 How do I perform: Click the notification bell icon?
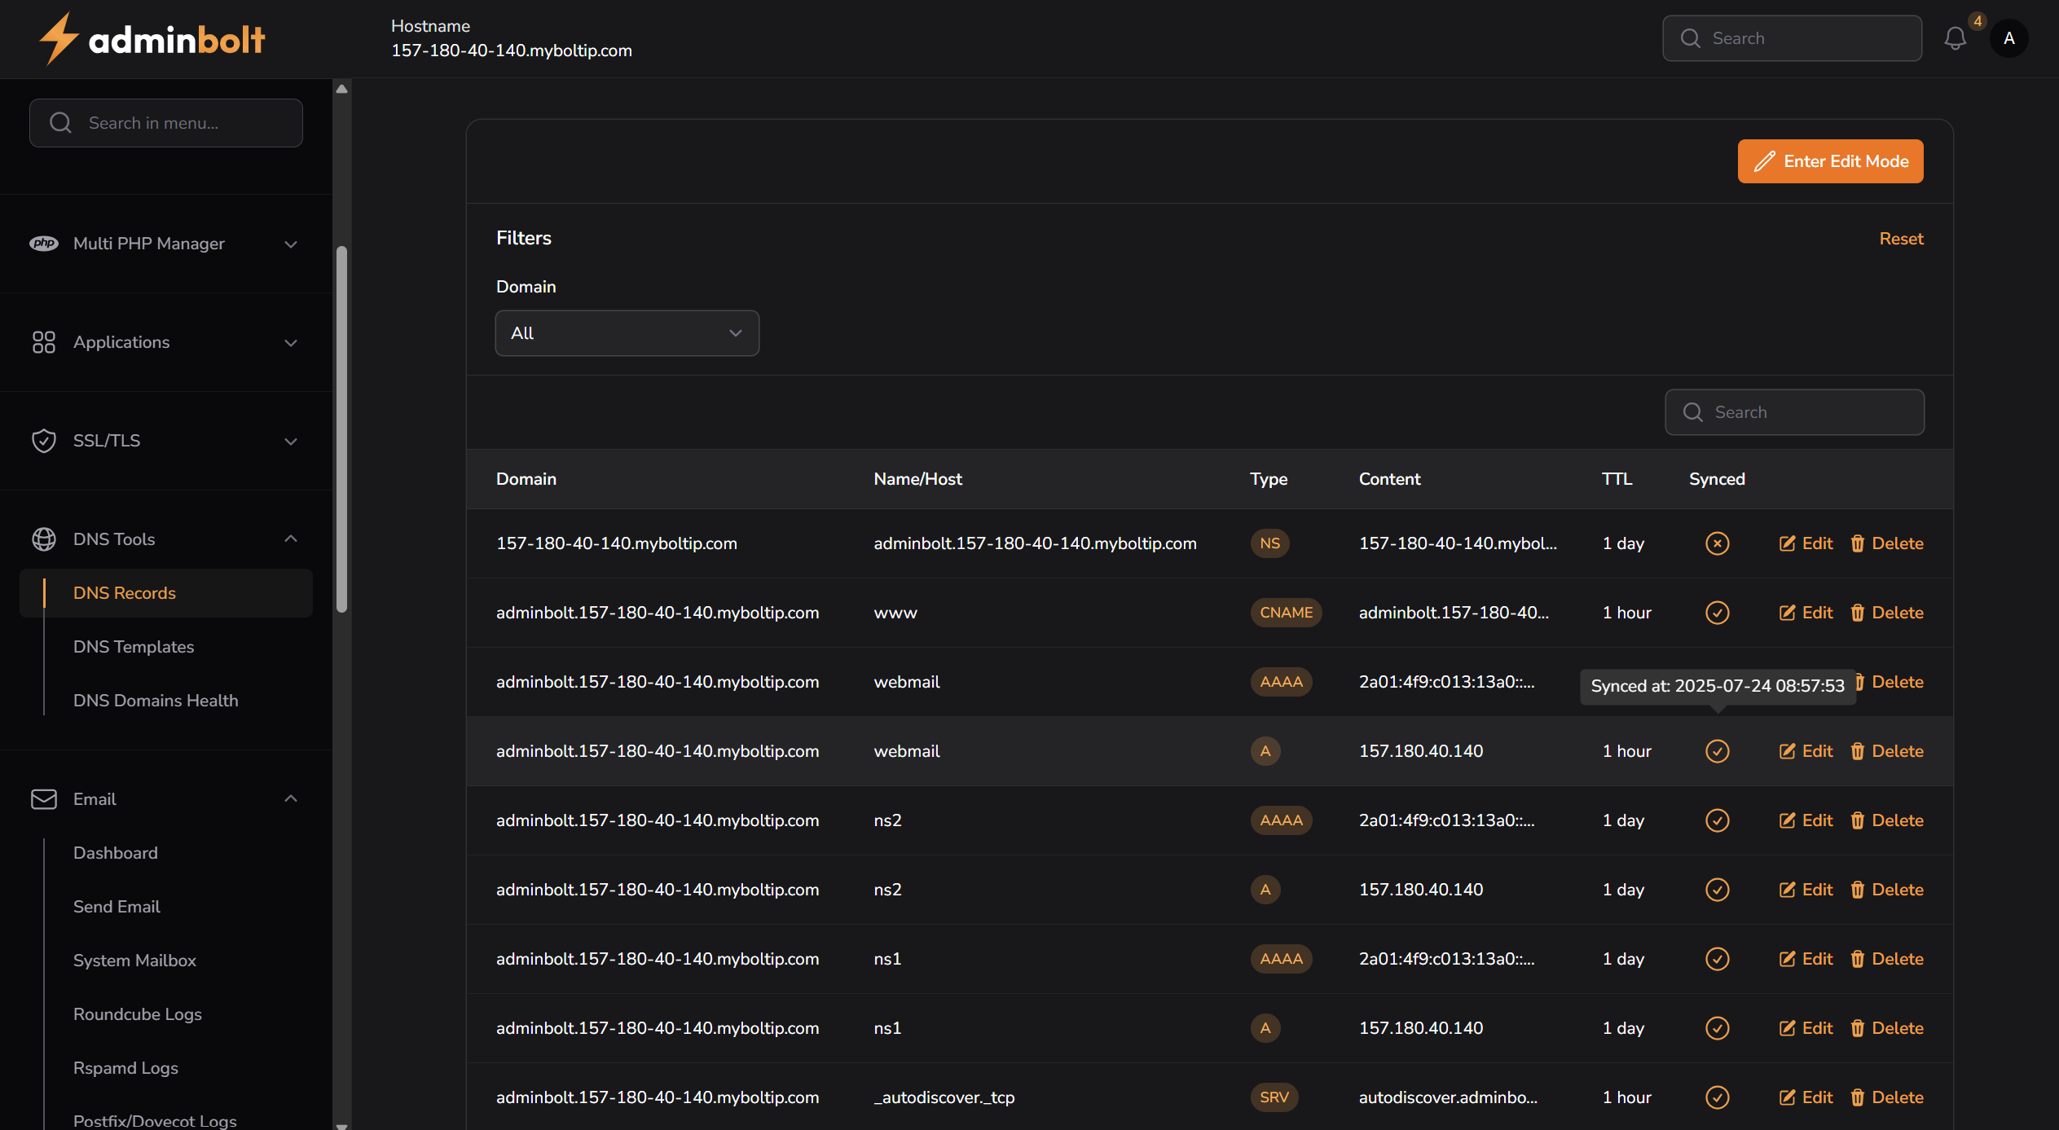[x=1955, y=38]
